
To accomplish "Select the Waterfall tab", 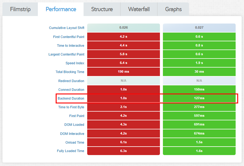I will pyautogui.click(x=139, y=9).
